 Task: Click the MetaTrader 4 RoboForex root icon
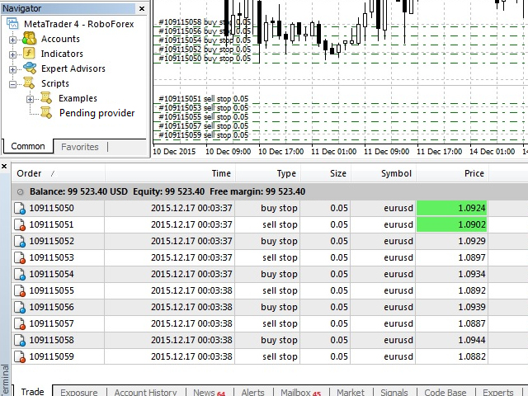click(x=12, y=24)
